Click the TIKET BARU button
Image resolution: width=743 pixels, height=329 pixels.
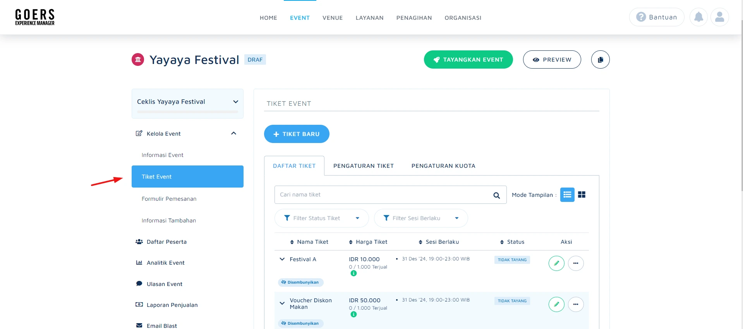(297, 134)
